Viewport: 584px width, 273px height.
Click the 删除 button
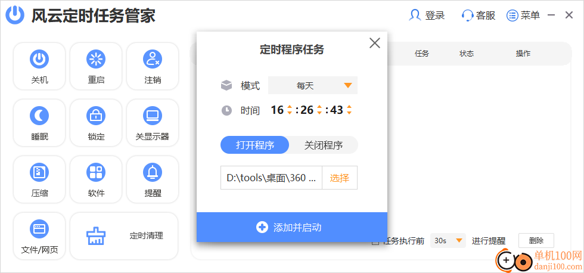tap(536, 241)
